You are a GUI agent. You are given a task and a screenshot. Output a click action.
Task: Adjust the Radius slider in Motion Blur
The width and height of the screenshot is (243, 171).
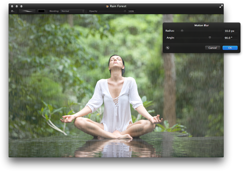pos(199,31)
